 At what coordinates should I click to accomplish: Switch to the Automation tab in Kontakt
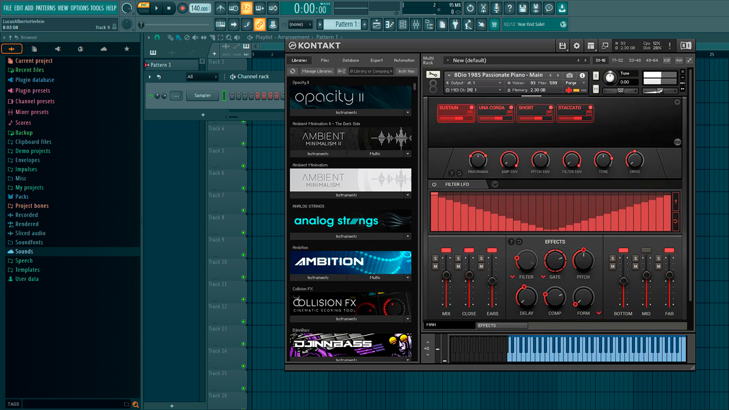click(404, 60)
